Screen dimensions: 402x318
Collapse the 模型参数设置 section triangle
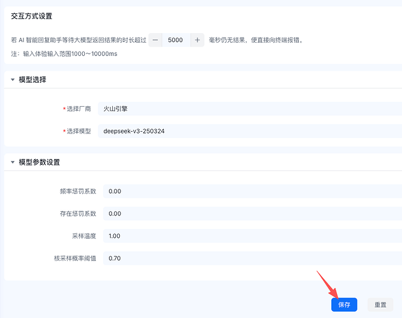tap(12, 162)
